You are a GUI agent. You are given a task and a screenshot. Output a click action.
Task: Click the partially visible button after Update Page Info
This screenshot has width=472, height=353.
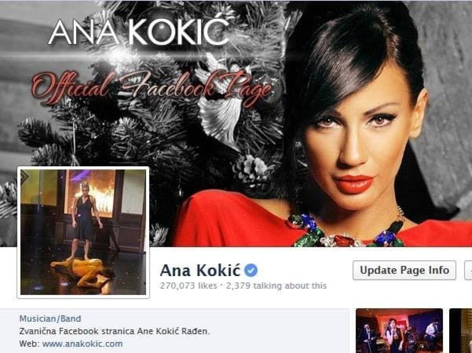tap(468, 270)
